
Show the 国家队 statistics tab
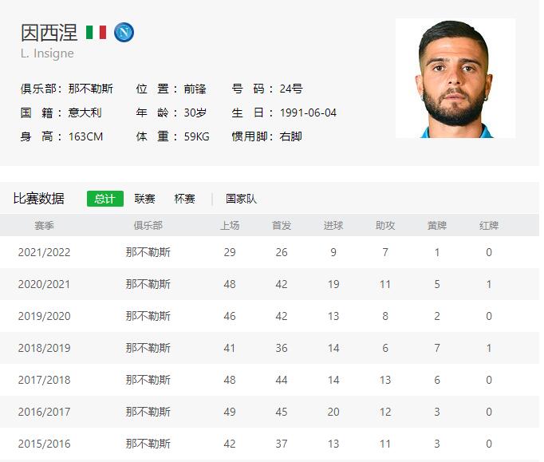pyautogui.click(x=241, y=199)
